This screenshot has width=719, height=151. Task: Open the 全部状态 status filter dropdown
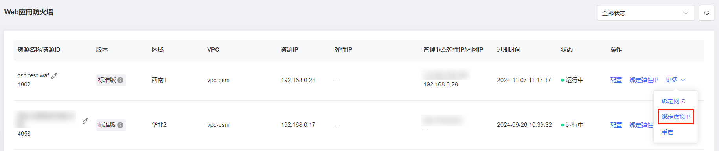point(645,13)
